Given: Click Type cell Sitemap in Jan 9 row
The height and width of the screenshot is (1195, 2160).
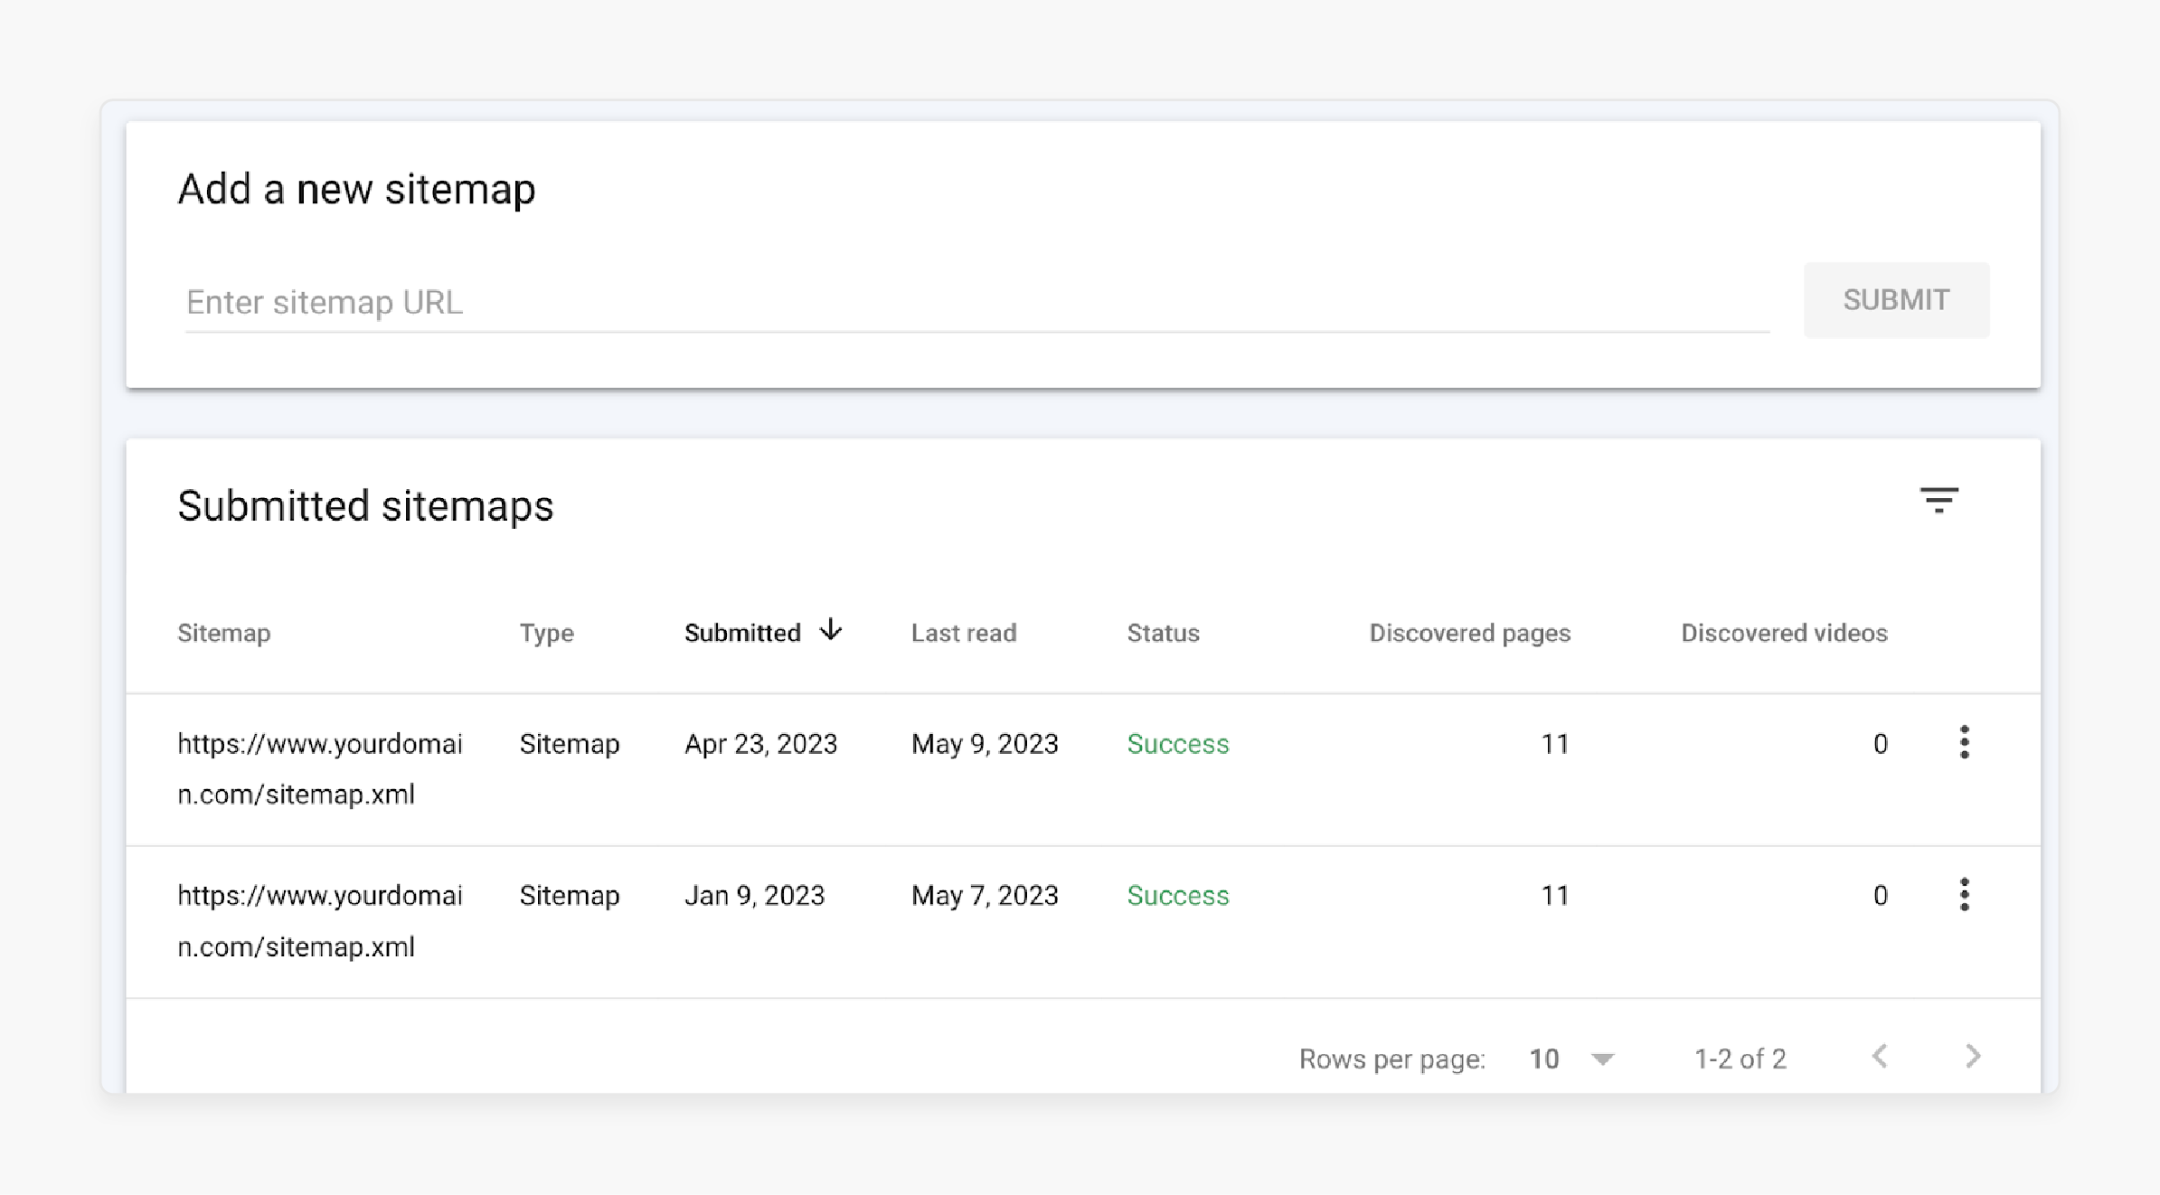Looking at the screenshot, I should 570,896.
